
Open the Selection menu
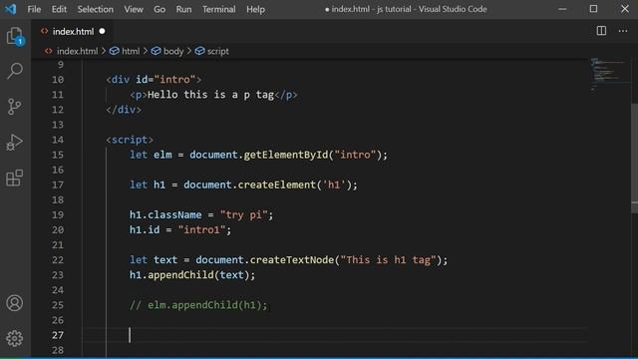point(96,9)
